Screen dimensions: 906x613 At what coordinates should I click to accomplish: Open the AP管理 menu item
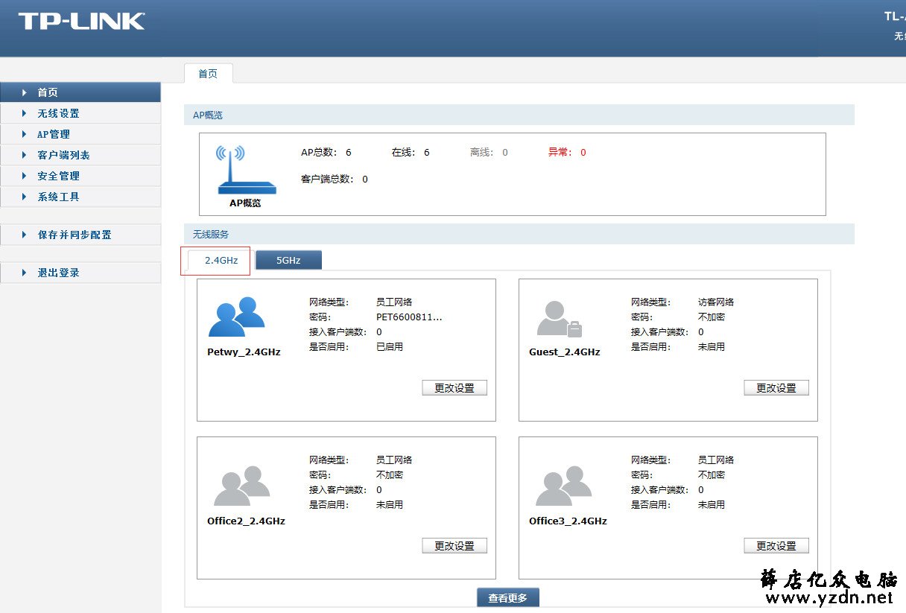click(x=80, y=134)
